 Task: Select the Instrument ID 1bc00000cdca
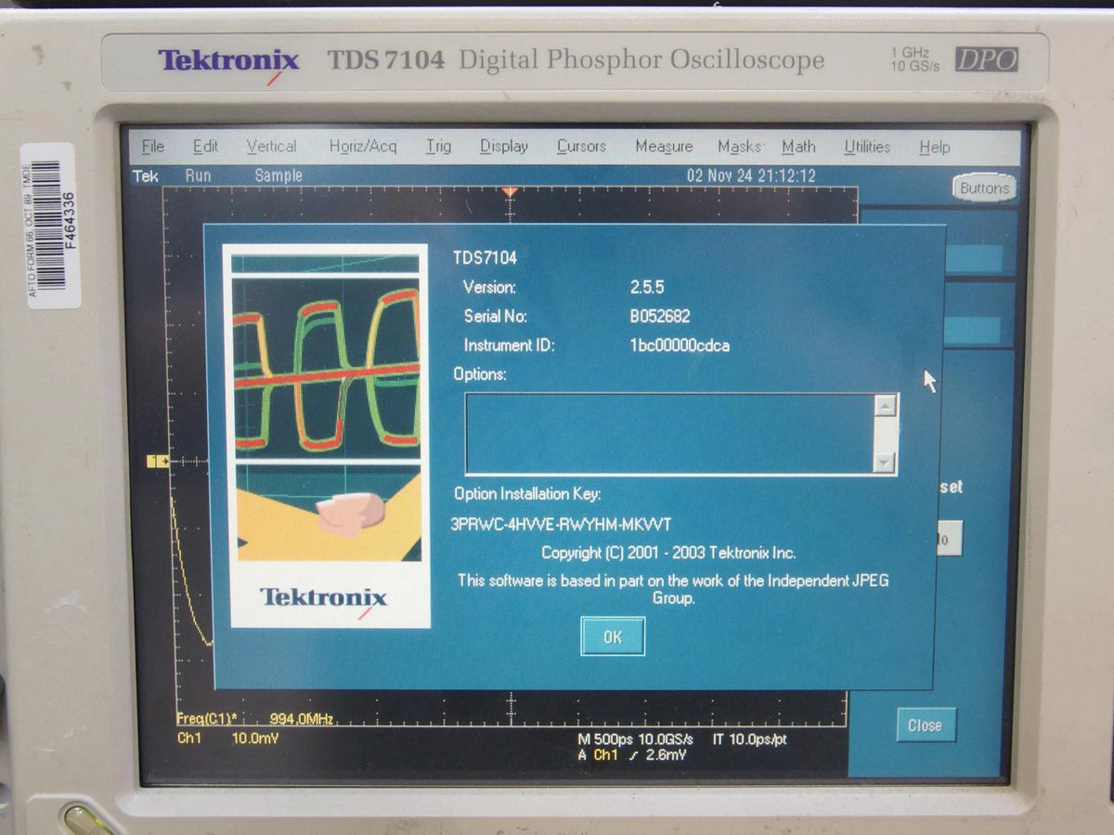click(x=680, y=346)
